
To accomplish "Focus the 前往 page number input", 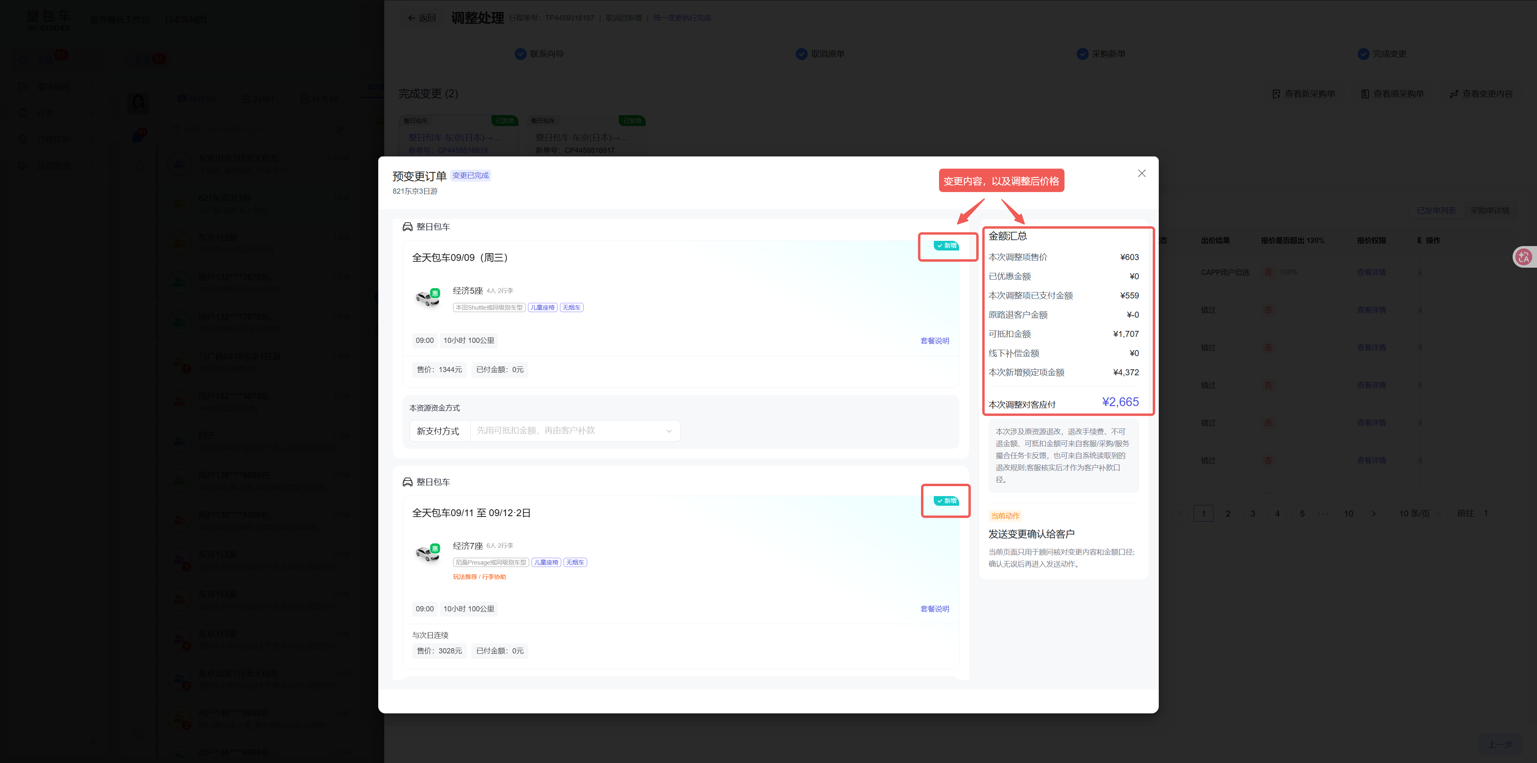I will coord(1486,513).
